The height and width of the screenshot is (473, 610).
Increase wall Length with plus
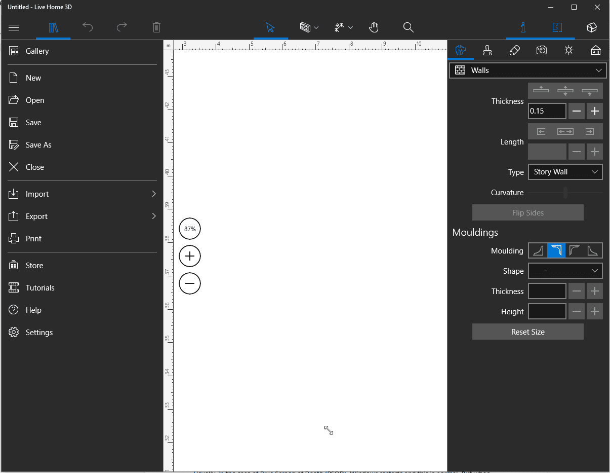pyautogui.click(x=595, y=152)
